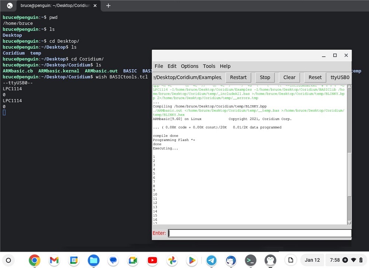Click Restart to rerun the BASIC program
Viewport: 369px width, 268px height.
pyautogui.click(x=238, y=77)
